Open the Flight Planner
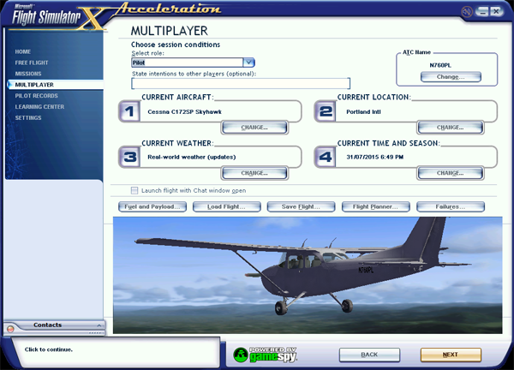This screenshot has width=514, height=370. click(x=376, y=206)
